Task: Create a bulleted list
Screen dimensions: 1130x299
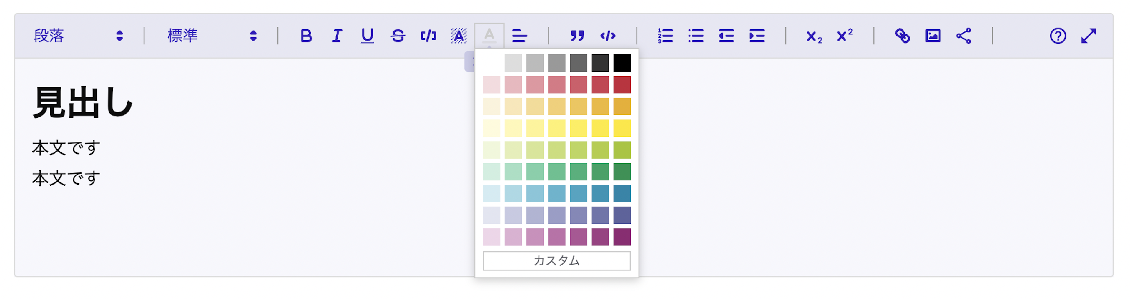Action: [x=696, y=36]
